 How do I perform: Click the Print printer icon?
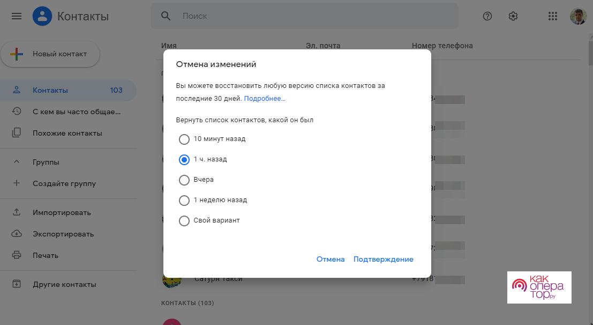point(17,255)
